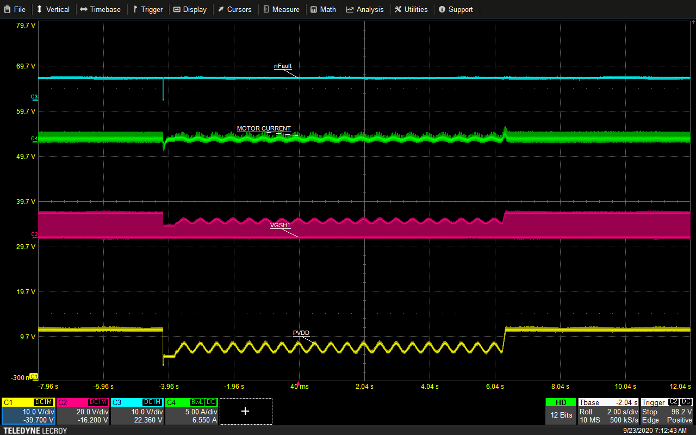
Task: Open Support via the info icon
Action: [441, 9]
